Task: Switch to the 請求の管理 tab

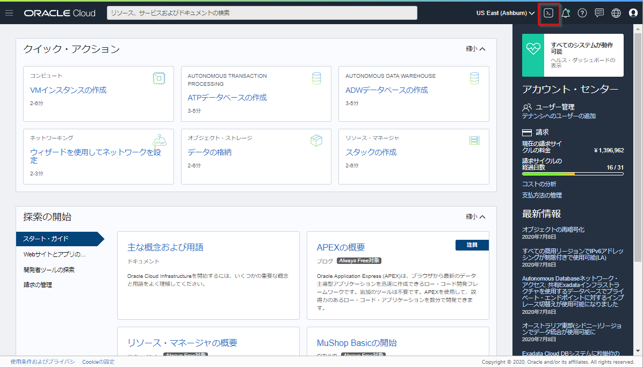Action: [38, 285]
